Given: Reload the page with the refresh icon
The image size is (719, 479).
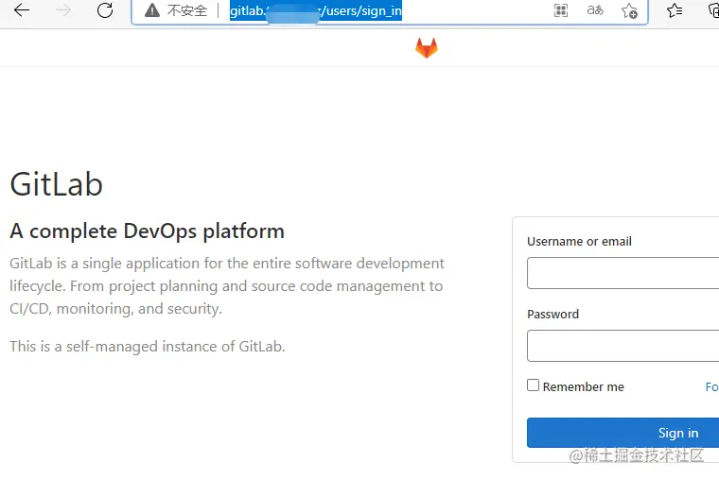Looking at the screenshot, I should coord(105,10).
